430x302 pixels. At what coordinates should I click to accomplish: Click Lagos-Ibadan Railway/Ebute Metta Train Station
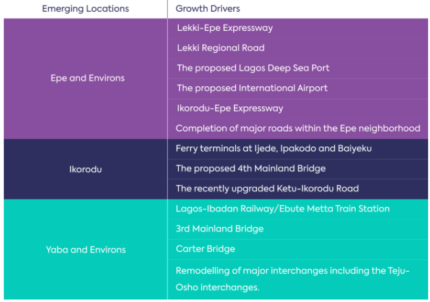(x=282, y=209)
